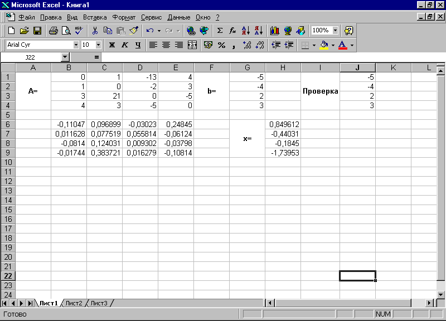446x321 pixels.
Task: Click the AutoSum sigma icon
Action: 220,31
